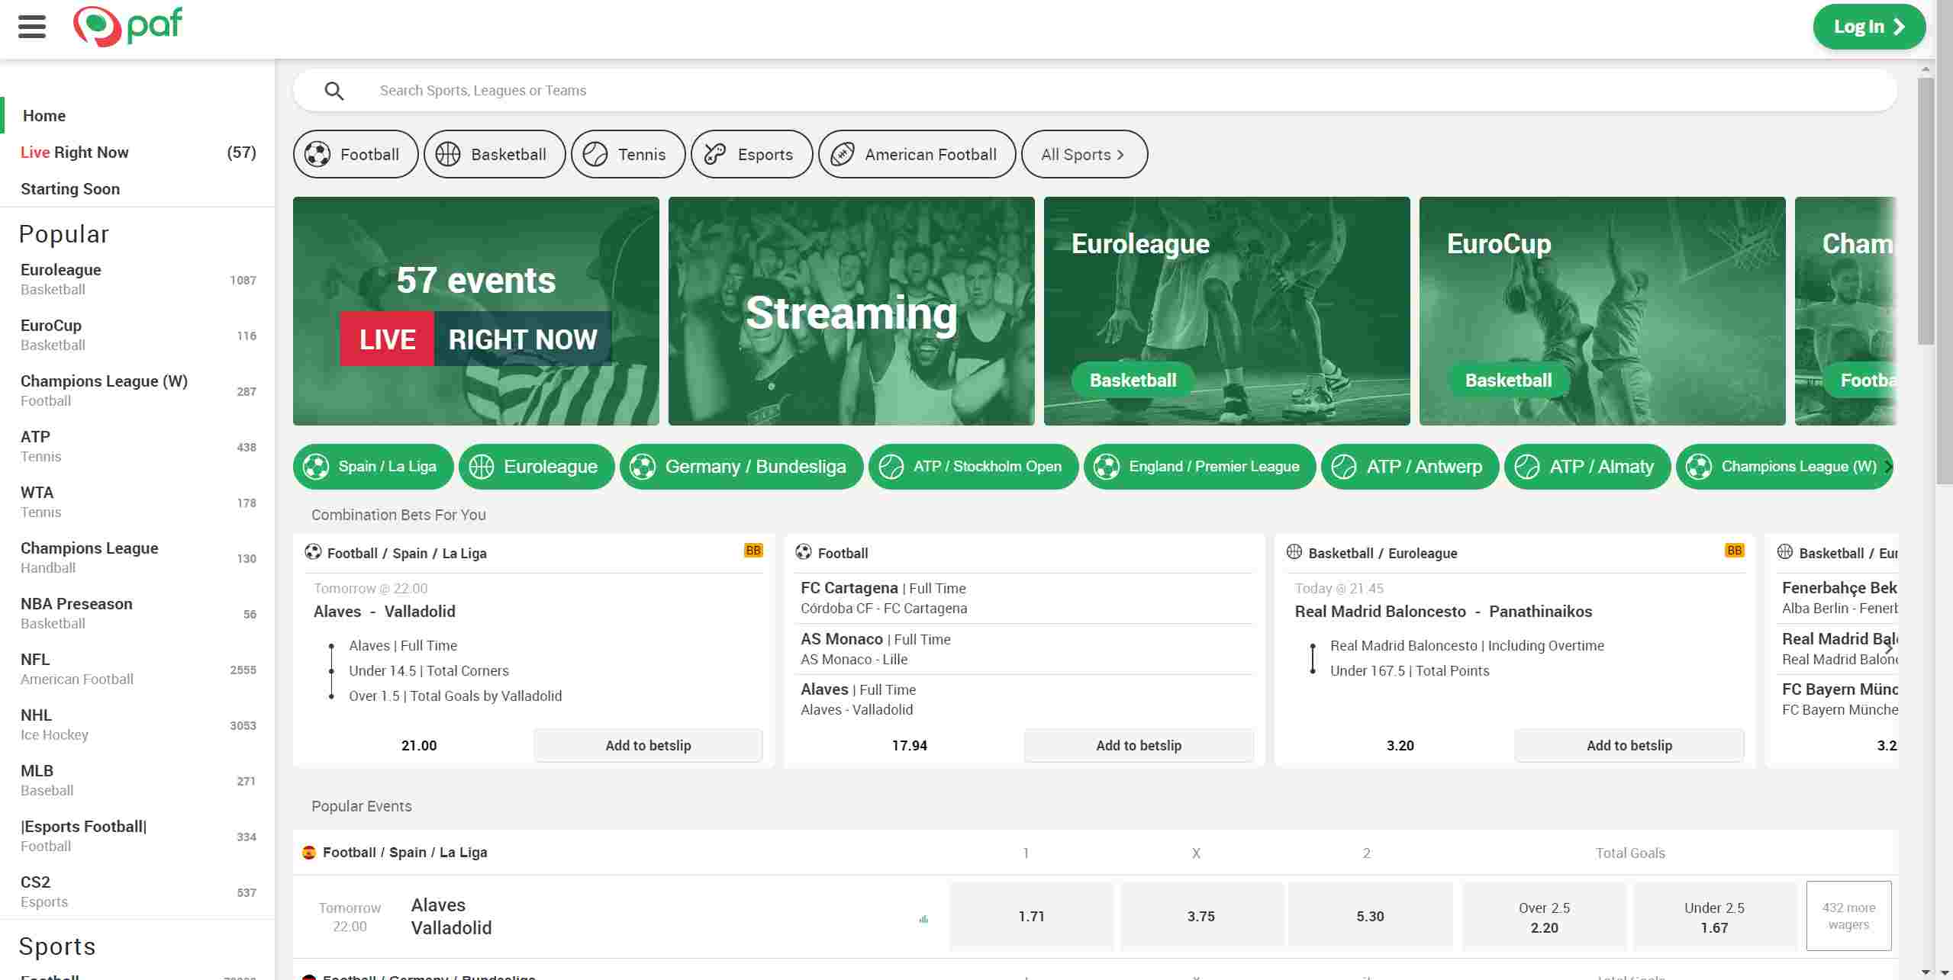Click ball icon on Champions League (W) chip

pyautogui.click(x=1699, y=466)
